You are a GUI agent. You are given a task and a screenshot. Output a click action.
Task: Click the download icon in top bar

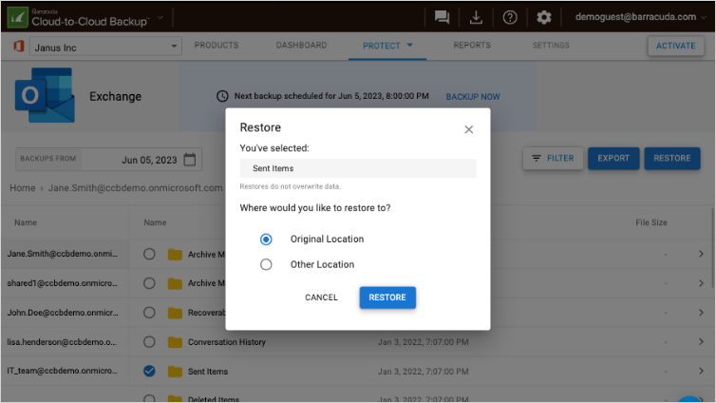click(x=476, y=17)
